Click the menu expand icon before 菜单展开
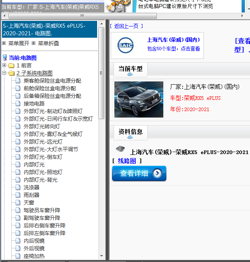The height and width of the screenshot is (262, 250). tap(4, 43)
